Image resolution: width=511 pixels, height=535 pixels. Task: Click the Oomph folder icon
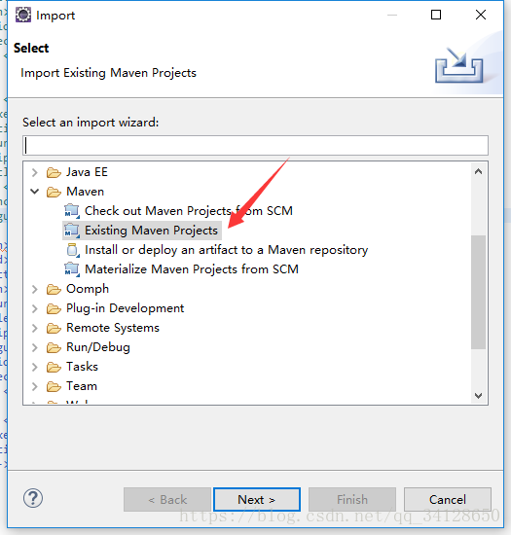pos(54,289)
